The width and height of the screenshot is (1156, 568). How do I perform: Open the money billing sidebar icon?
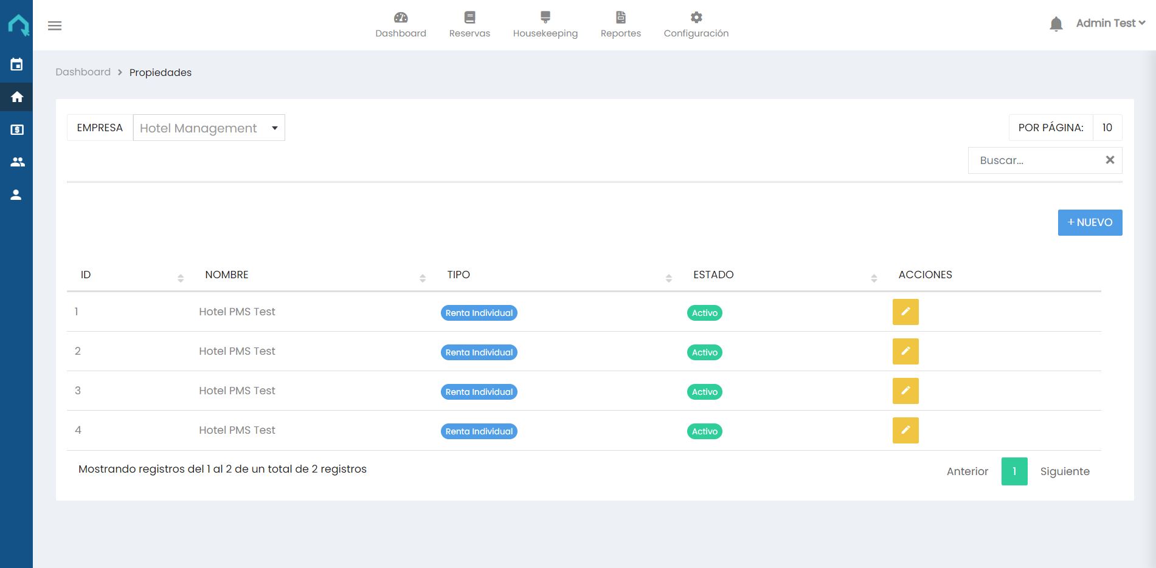[16, 129]
